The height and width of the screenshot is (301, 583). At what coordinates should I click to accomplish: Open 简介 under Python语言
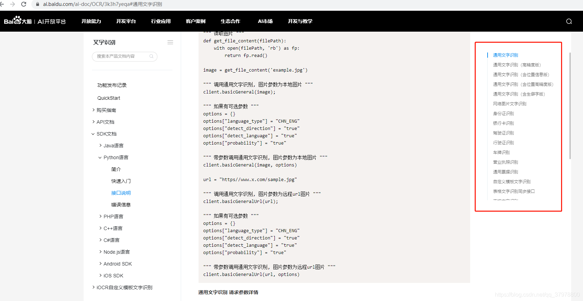tap(116, 169)
